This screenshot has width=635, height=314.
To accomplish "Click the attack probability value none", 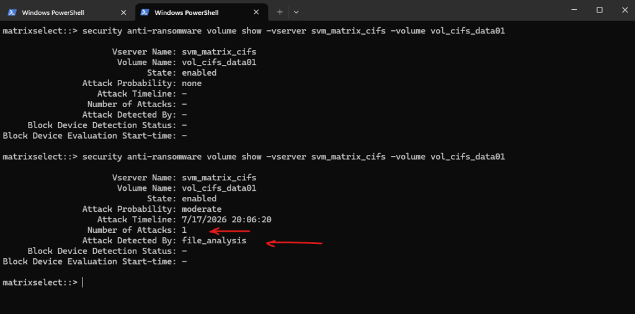I will coord(192,84).
